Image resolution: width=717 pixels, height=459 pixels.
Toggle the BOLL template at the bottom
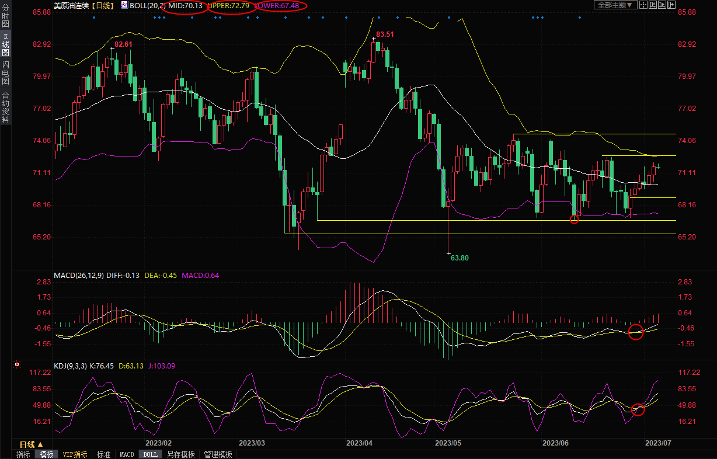[150, 454]
